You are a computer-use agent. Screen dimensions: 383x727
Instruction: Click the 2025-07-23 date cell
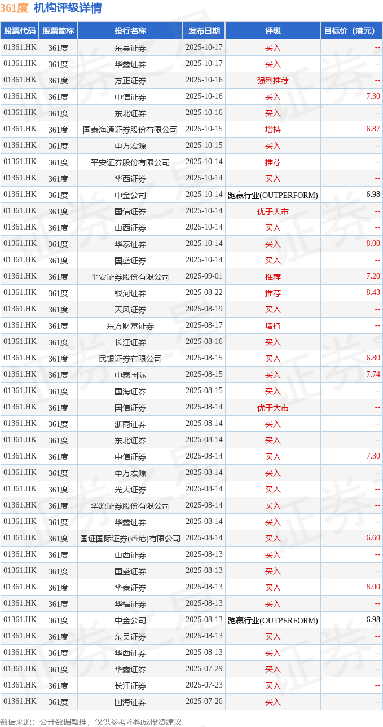(204, 685)
